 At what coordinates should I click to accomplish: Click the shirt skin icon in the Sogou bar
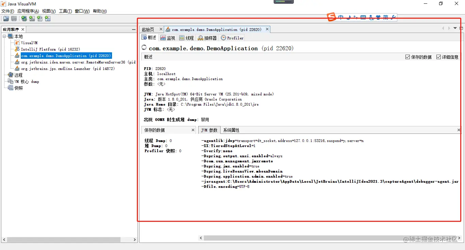(378, 17)
